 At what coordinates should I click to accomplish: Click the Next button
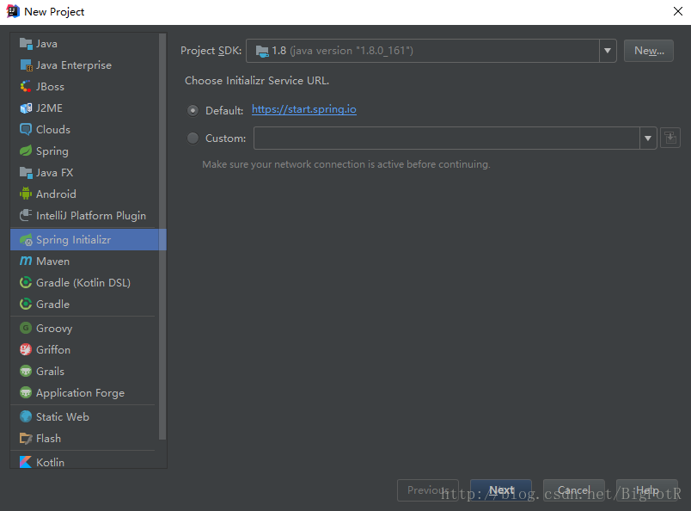tap(501, 490)
